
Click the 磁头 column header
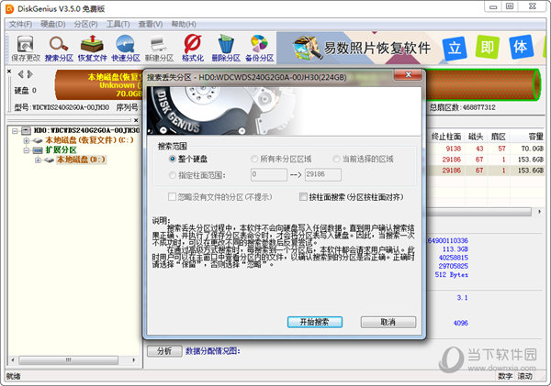coord(476,137)
